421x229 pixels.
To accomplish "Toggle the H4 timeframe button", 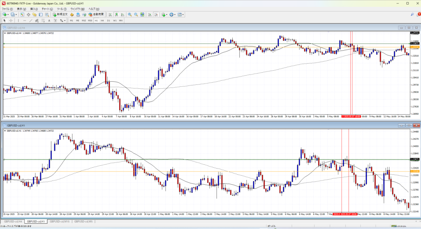I will click(102, 20).
